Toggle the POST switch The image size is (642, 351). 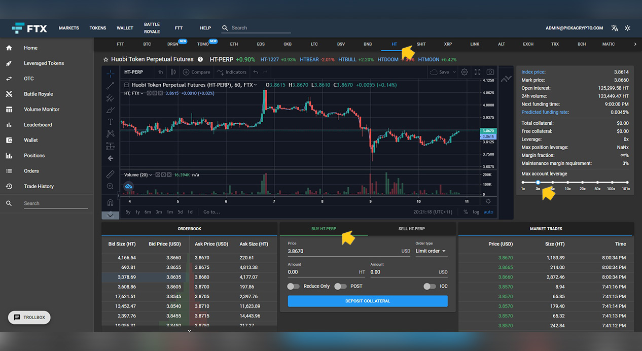340,286
